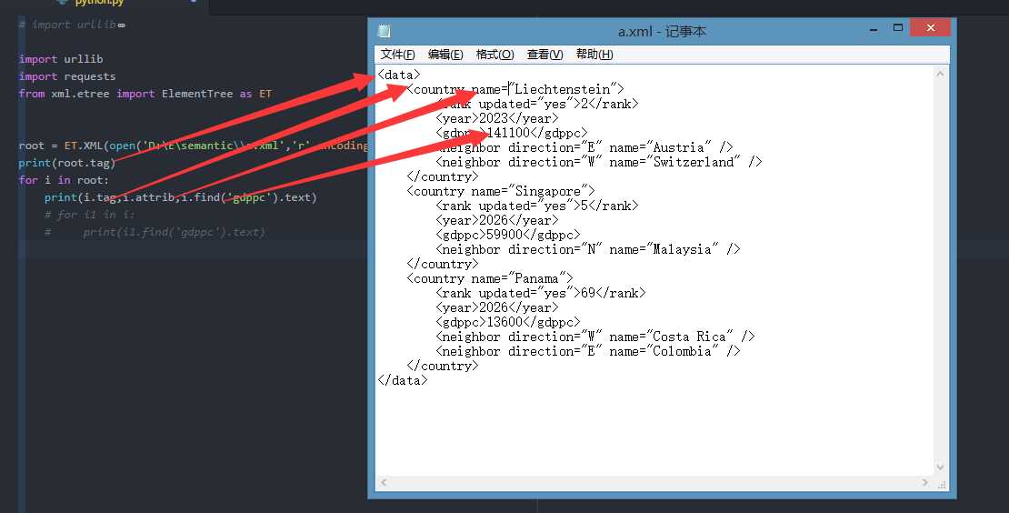The image size is (1009, 513).
Task: Click the Notepad icon in a.xml title bar
Action: [x=385, y=31]
